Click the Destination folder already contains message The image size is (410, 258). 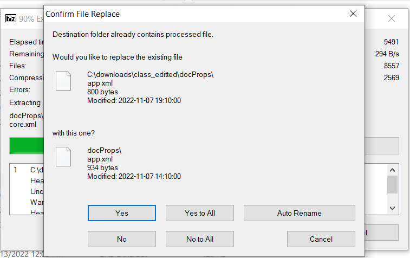click(133, 35)
